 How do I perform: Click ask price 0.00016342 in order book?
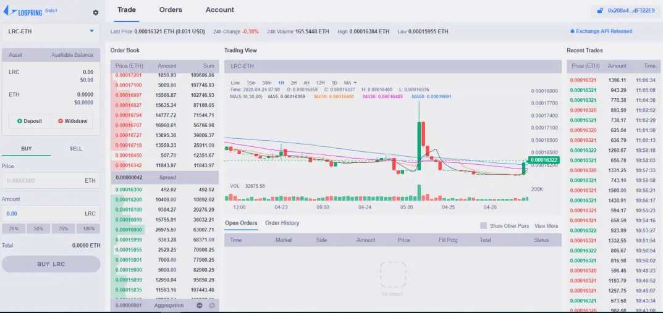click(129, 165)
